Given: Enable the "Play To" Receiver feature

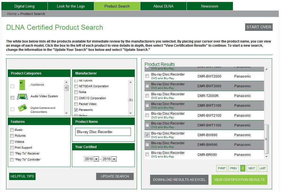Looking at the screenshot, I should [x=12, y=154].
